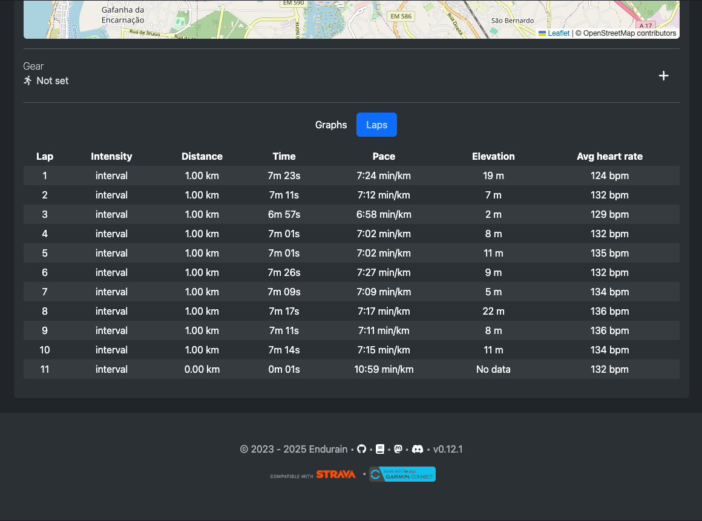
Task: Click the lap 11 row number
Action: [45, 369]
